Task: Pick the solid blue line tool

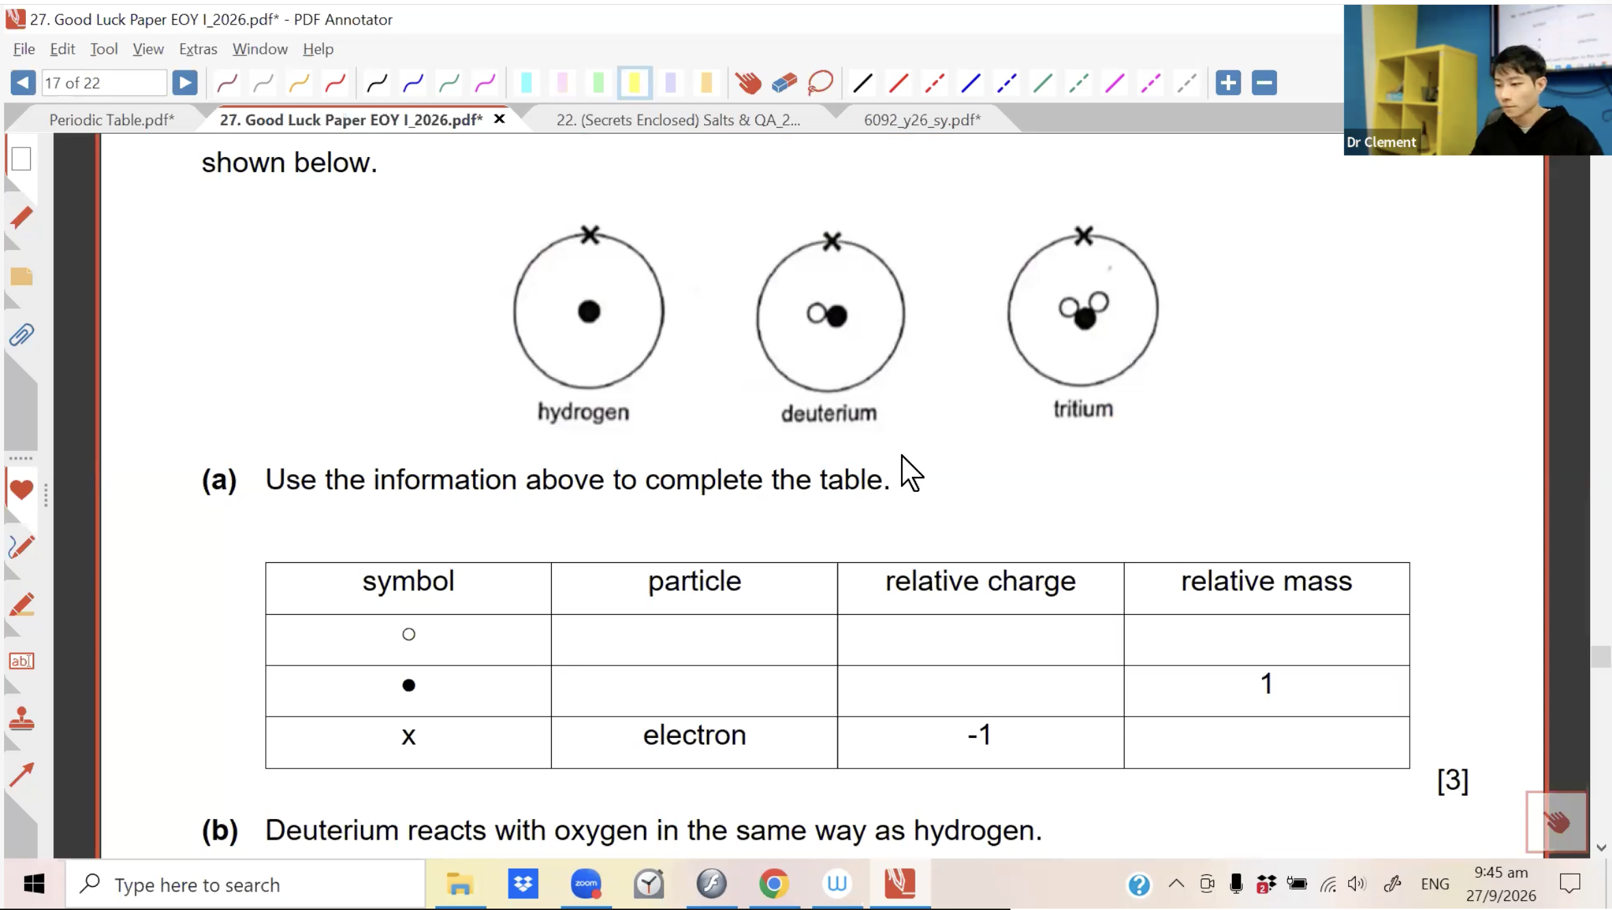Action: point(971,83)
